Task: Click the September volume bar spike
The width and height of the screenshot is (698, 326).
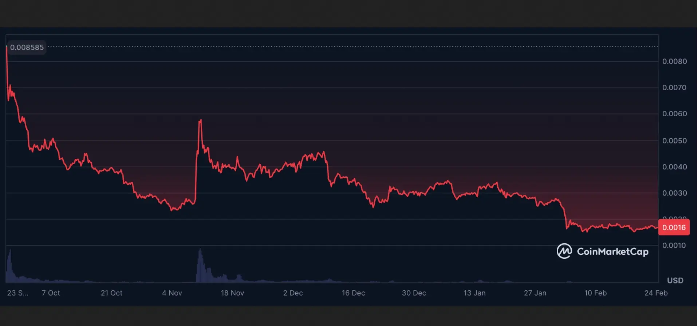Action: [10, 266]
